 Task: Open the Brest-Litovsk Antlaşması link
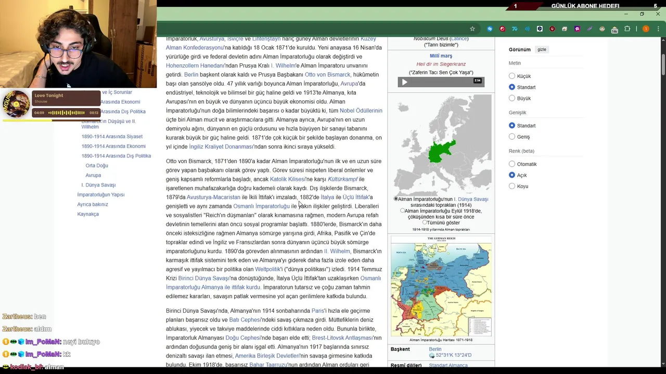[342, 338]
